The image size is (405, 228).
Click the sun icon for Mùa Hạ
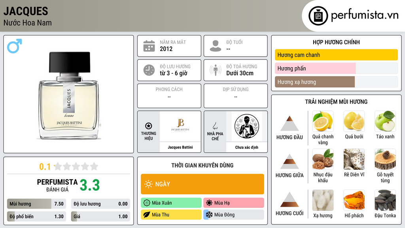209,203
